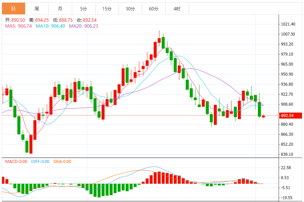Click the 852.20 price axis label
This screenshot has width=304, height=202.
(287, 145)
